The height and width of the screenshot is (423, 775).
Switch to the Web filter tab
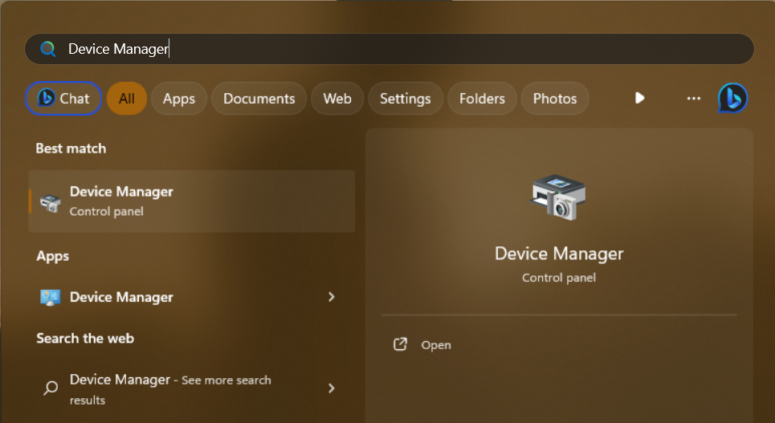click(337, 99)
